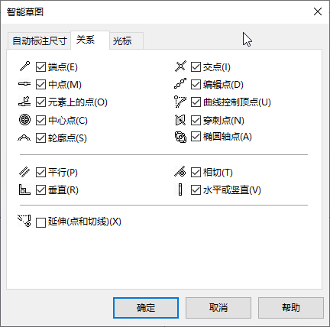
Task: Click the parallel (平行) relationship icon
Action: (24, 172)
